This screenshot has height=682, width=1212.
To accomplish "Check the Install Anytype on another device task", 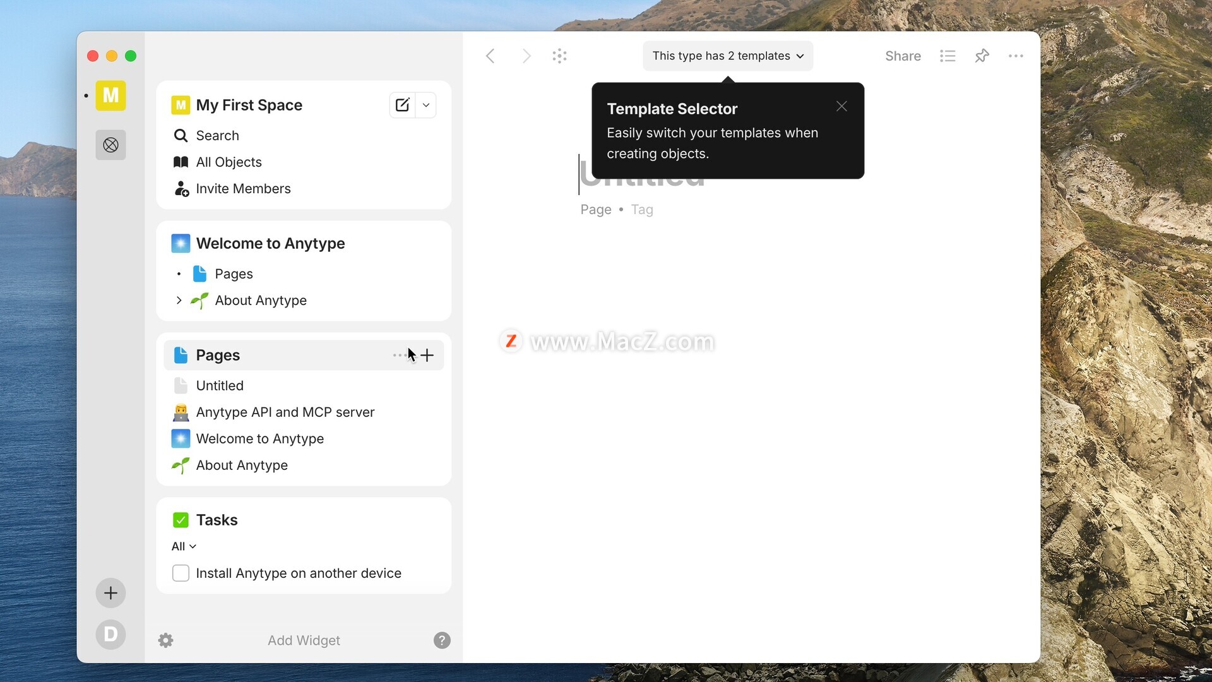I will pyautogui.click(x=181, y=573).
